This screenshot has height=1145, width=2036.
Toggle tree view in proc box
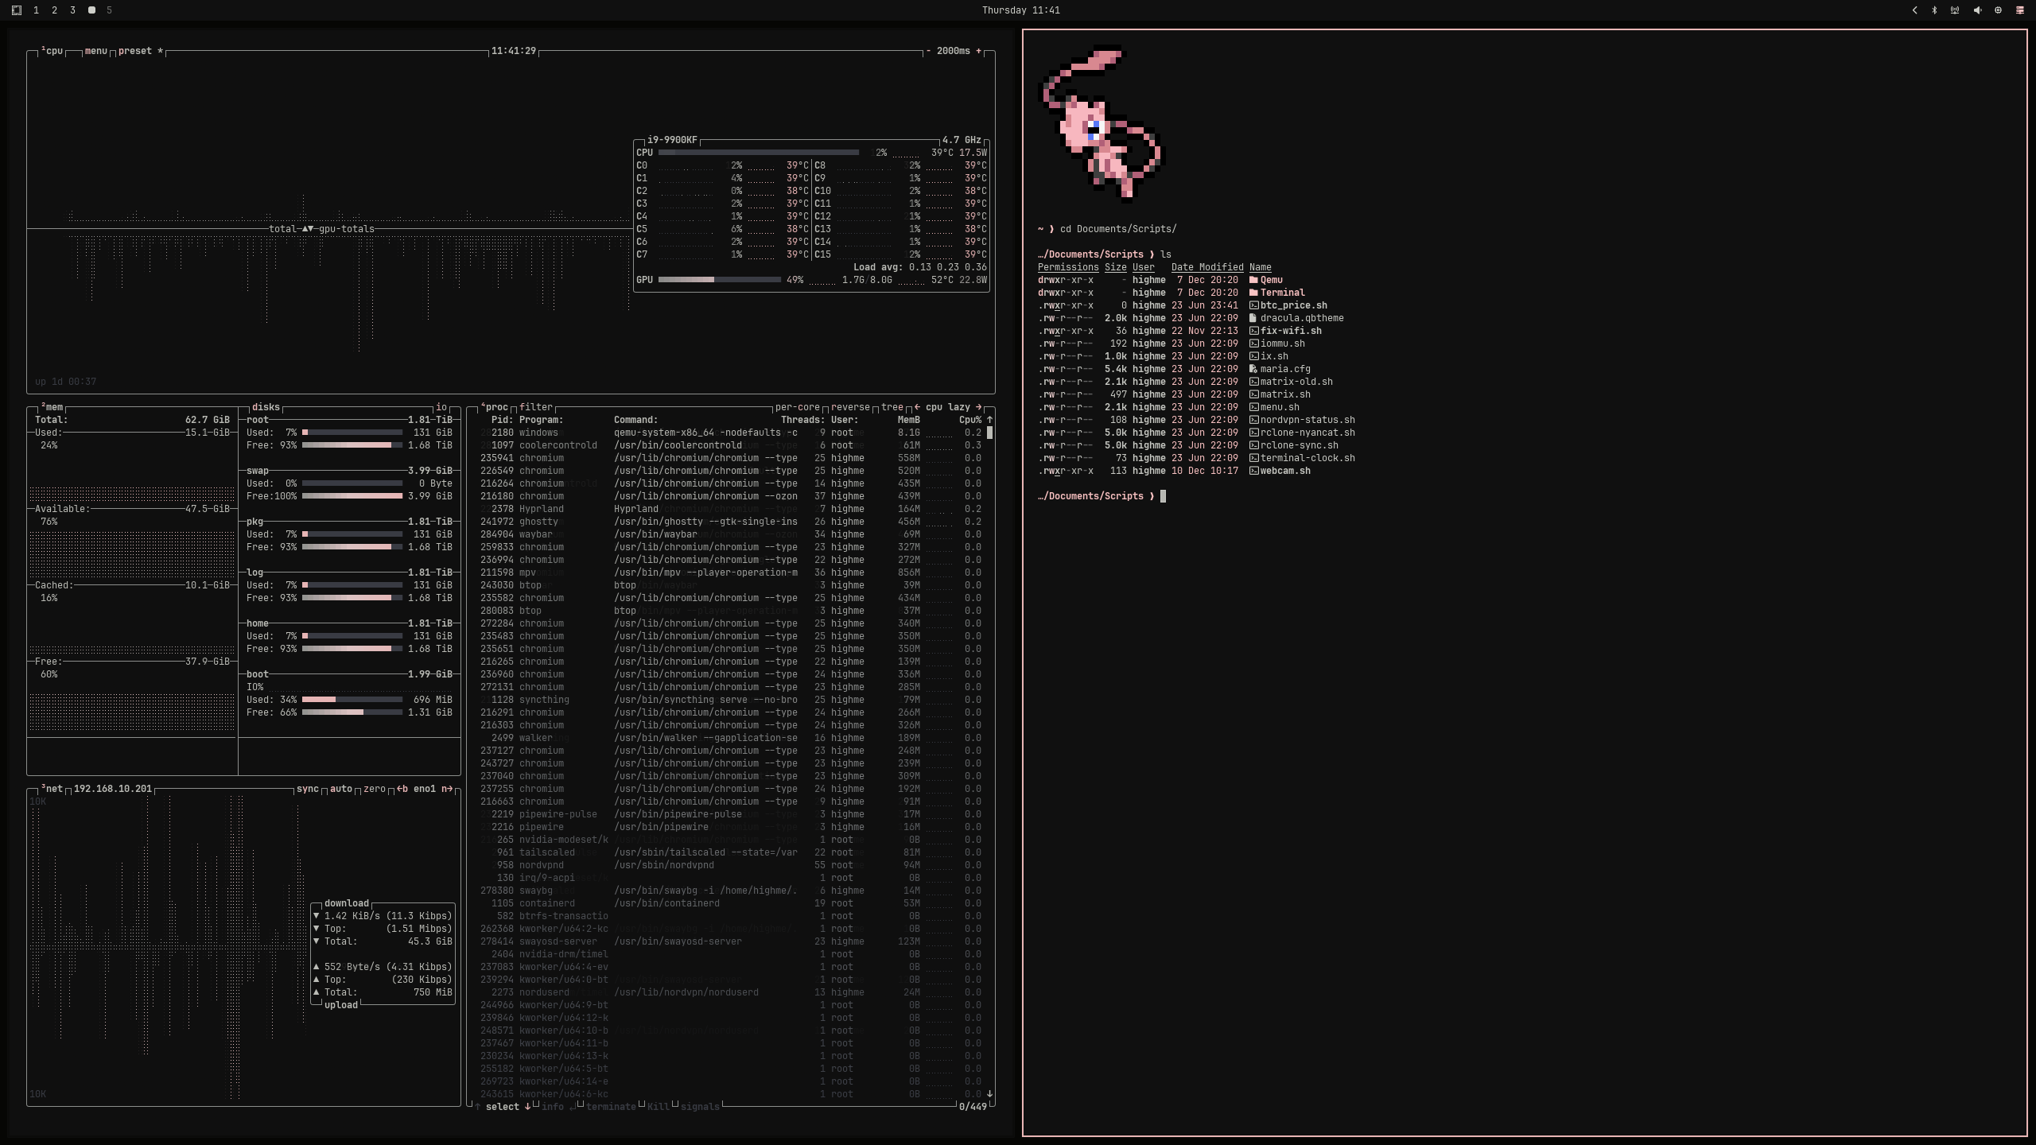pyautogui.click(x=892, y=407)
